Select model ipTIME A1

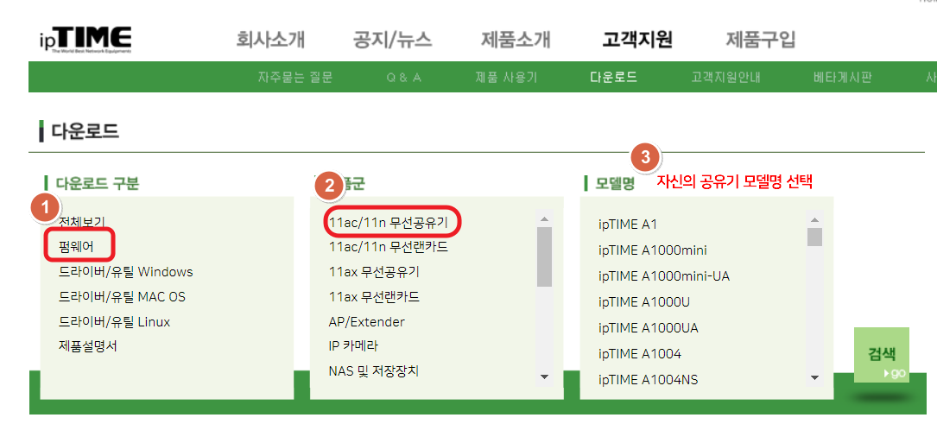(628, 225)
